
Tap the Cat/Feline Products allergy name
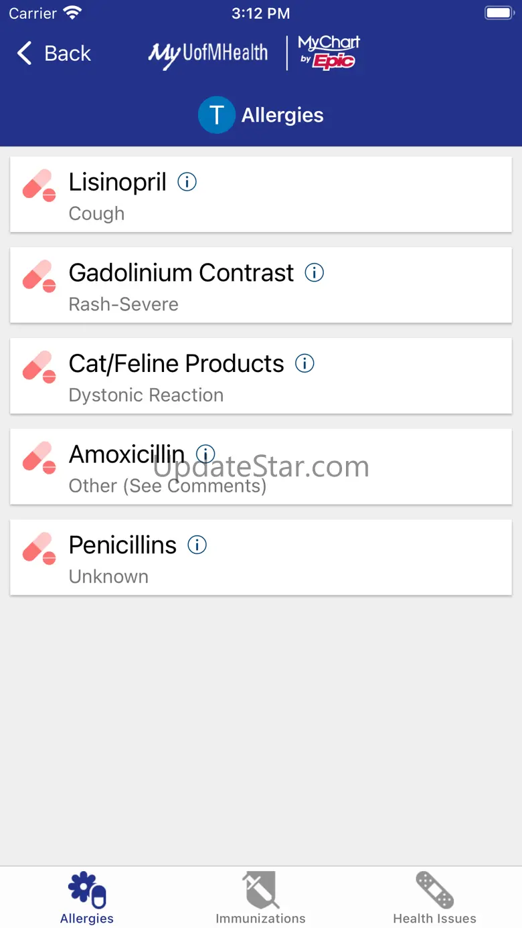coord(176,363)
